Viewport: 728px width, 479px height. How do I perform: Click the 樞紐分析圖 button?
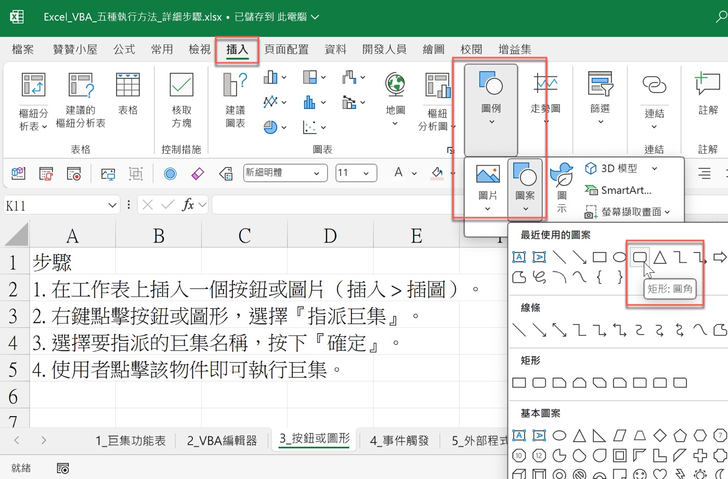(x=437, y=102)
